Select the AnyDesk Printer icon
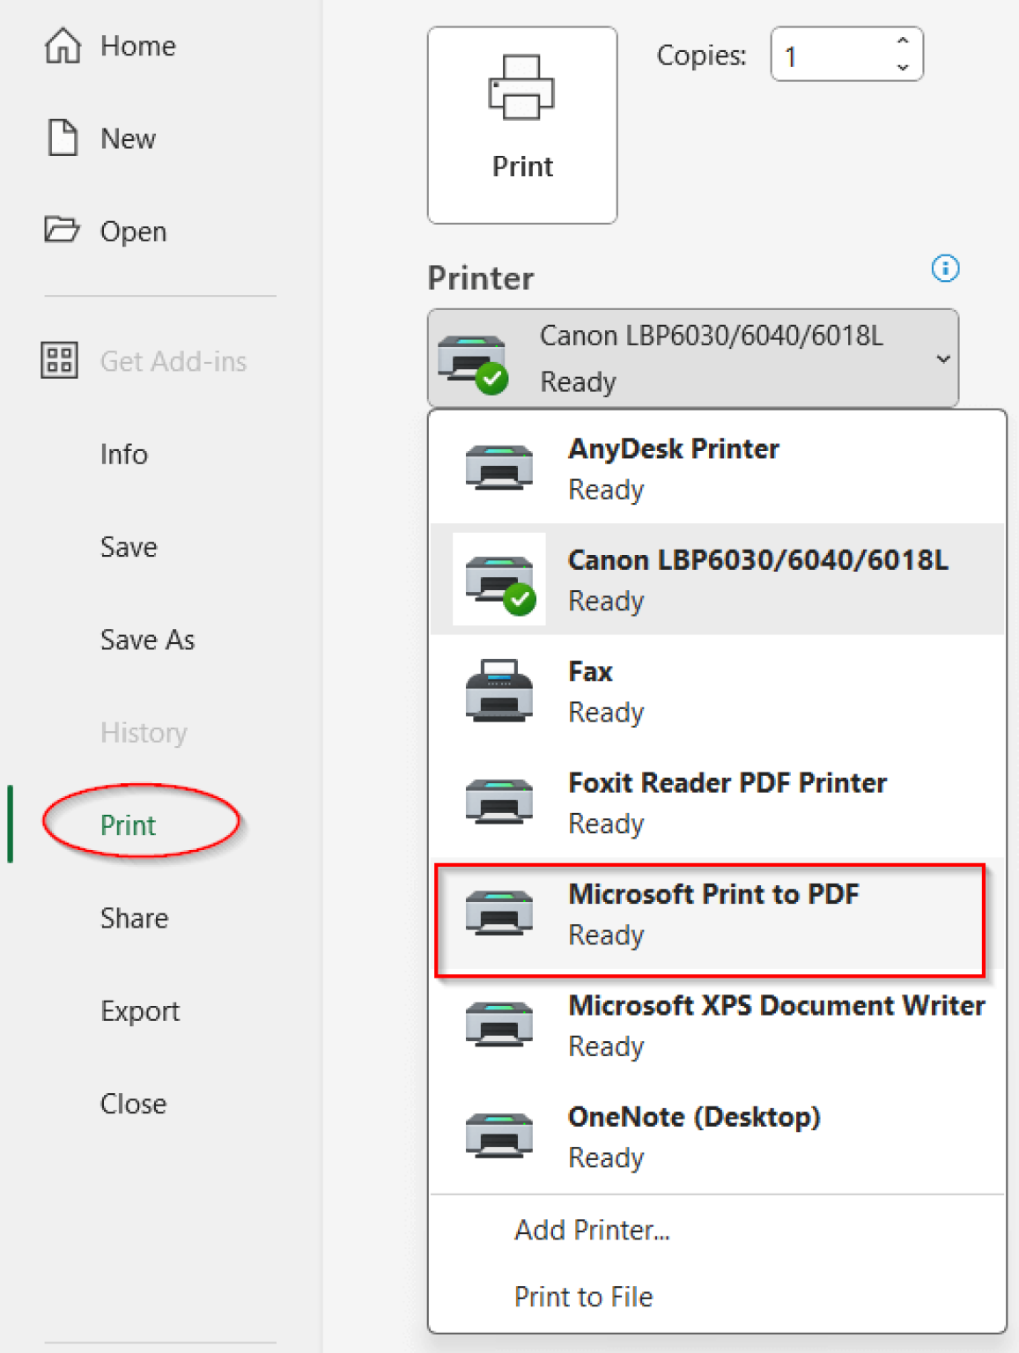This screenshot has height=1353, width=1019. (x=498, y=468)
